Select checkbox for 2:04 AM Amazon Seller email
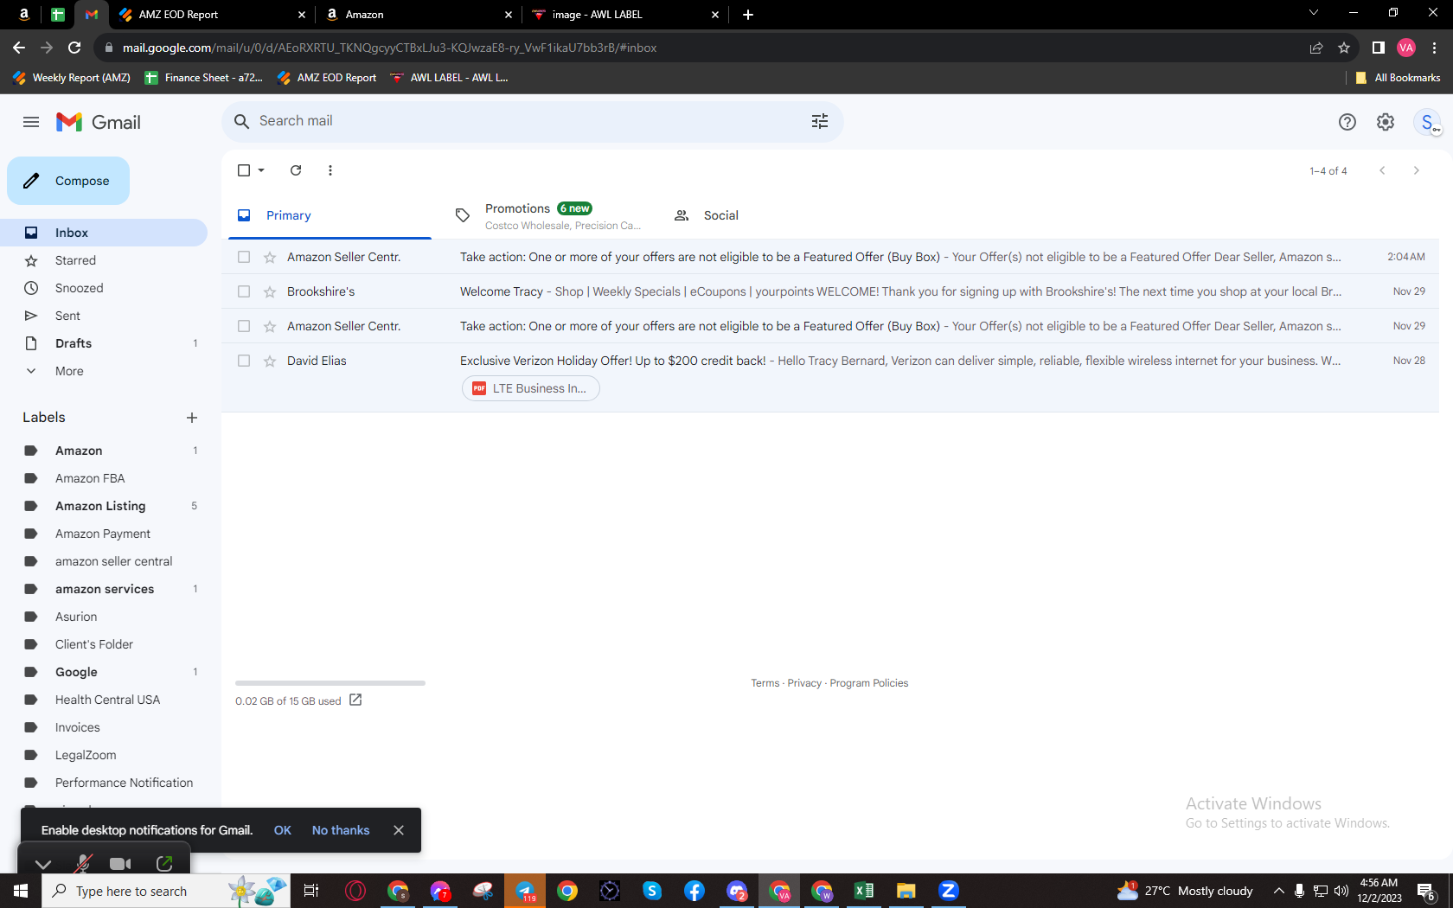Screen dimensions: 1453x908 [244, 257]
